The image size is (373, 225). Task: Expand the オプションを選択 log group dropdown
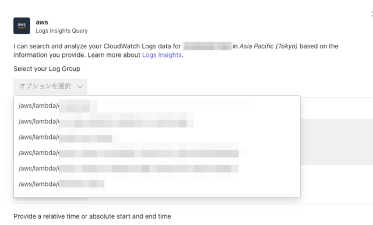[51, 87]
